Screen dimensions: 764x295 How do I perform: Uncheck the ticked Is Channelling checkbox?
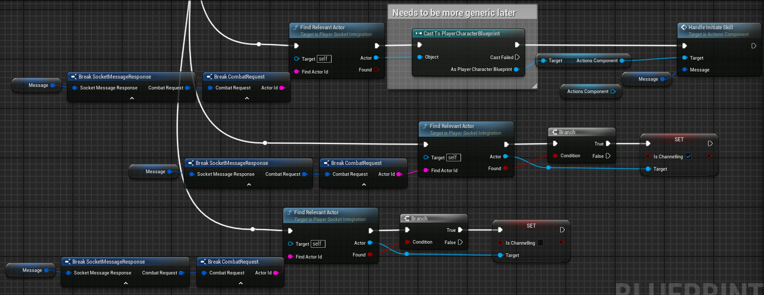689,156
